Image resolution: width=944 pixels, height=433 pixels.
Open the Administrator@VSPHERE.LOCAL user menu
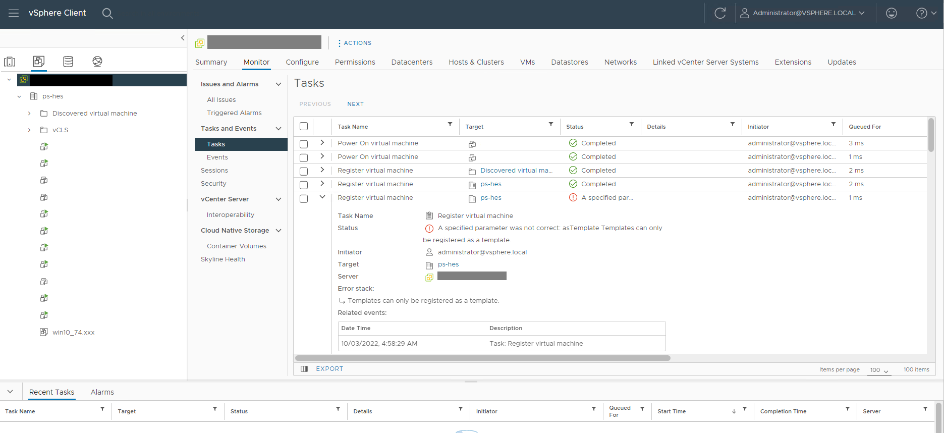(x=803, y=13)
